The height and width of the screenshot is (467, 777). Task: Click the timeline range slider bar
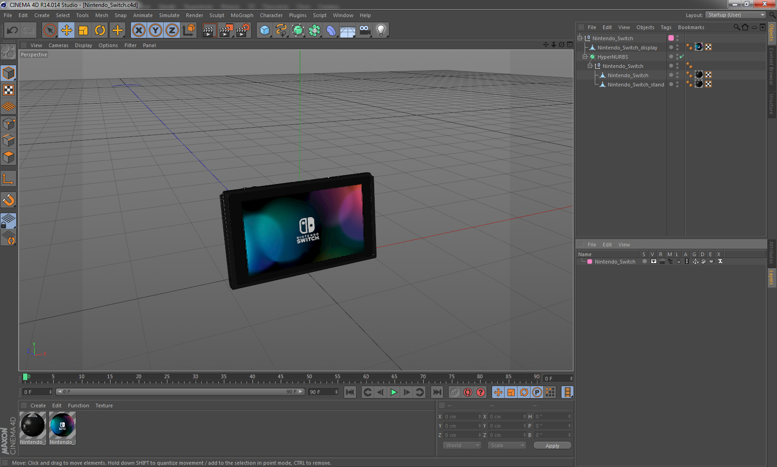pos(180,392)
